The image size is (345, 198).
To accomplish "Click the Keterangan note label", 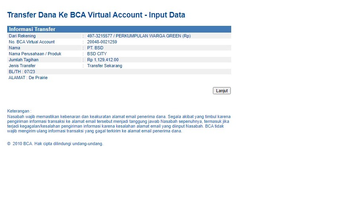I will pos(19,111).
